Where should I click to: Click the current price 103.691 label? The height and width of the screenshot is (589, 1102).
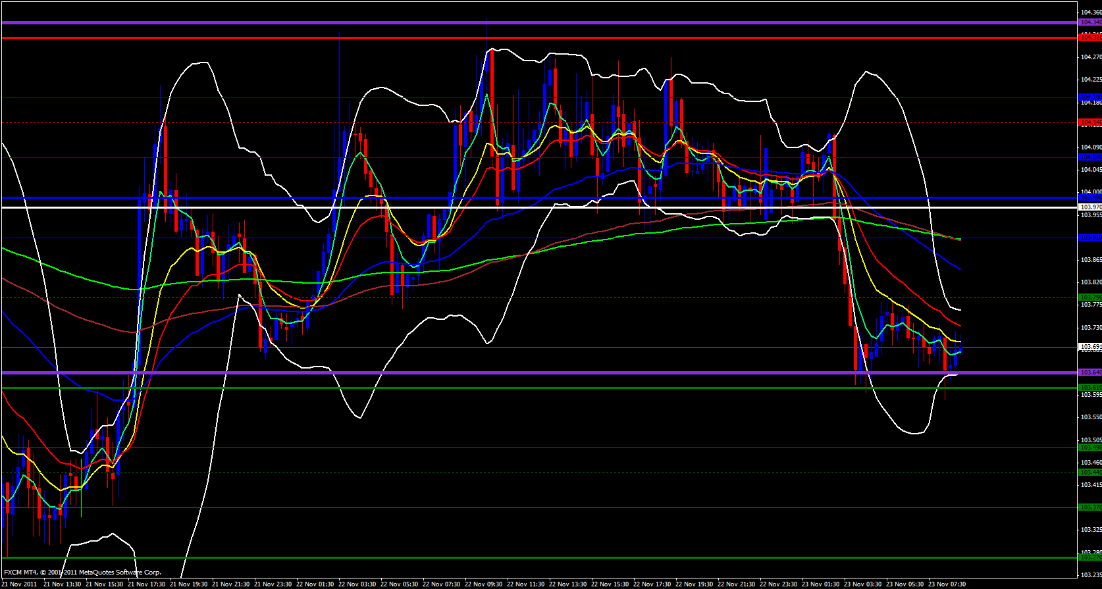[1089, 347]
